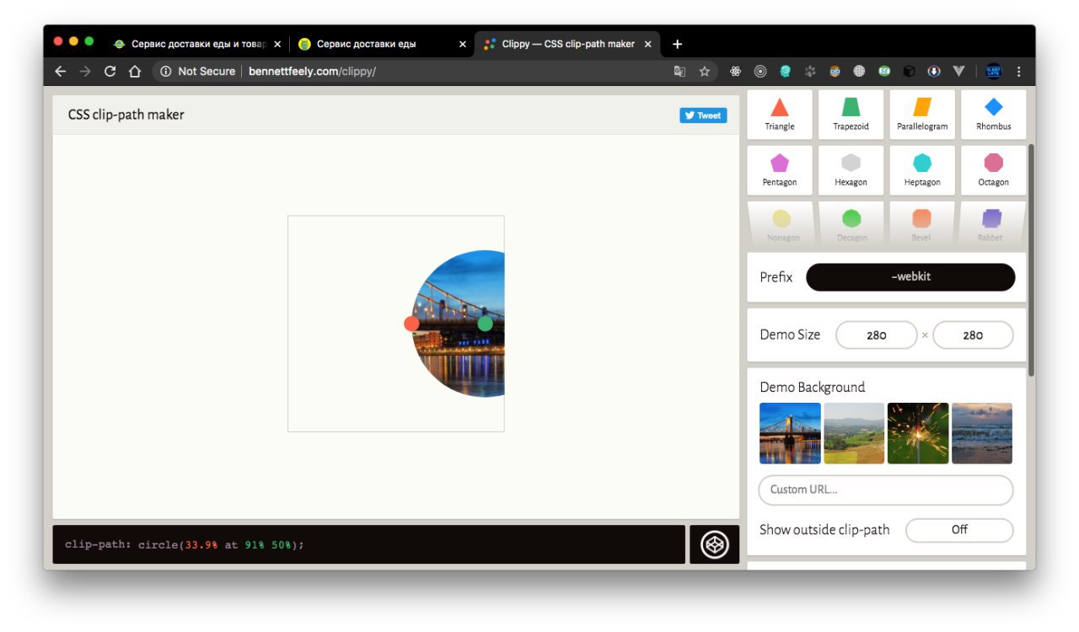Image resolution: width=1079 pixels, height=632 pixels.
Task: Click the address bar URL bennettfeely.com/clippy/
Action: coord(312,72)
